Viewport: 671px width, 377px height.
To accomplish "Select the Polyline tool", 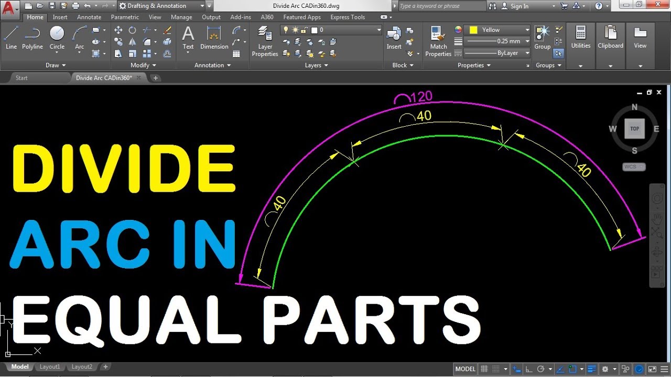I will point(33,38).
